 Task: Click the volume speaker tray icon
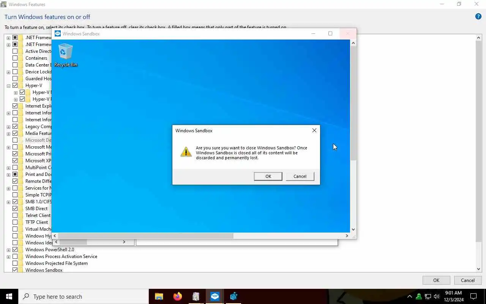pos(437,296)
